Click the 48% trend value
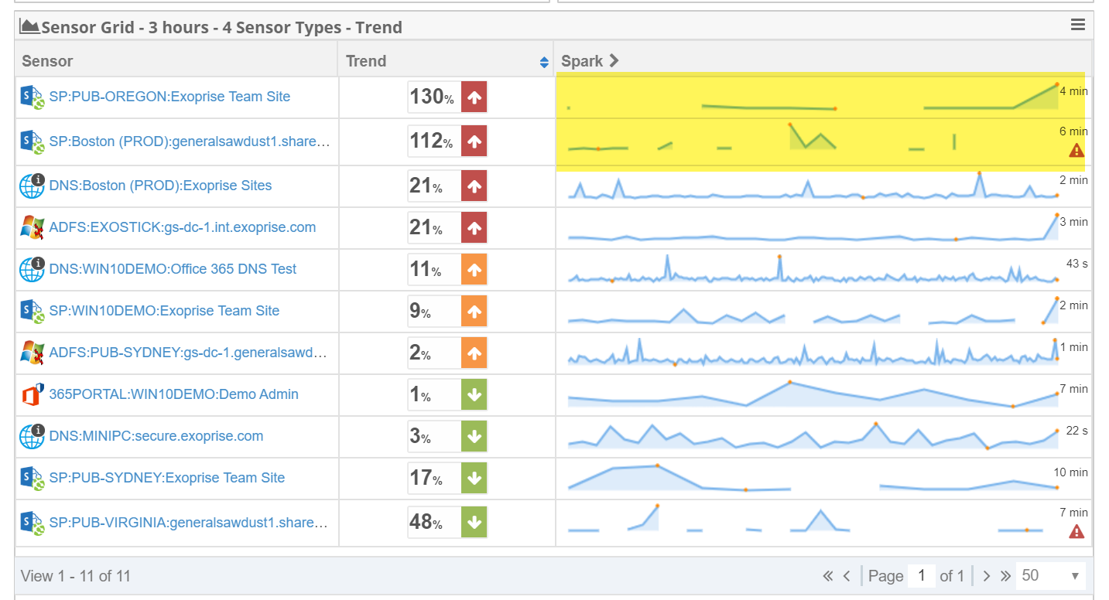This screenshot has height=600, width=1109. pyautogui.click(x=426, y=522)
